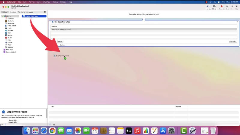This screenshot has width=240, height=135.
Task: Switch to the Variables tab
Action: pos(13,12)
